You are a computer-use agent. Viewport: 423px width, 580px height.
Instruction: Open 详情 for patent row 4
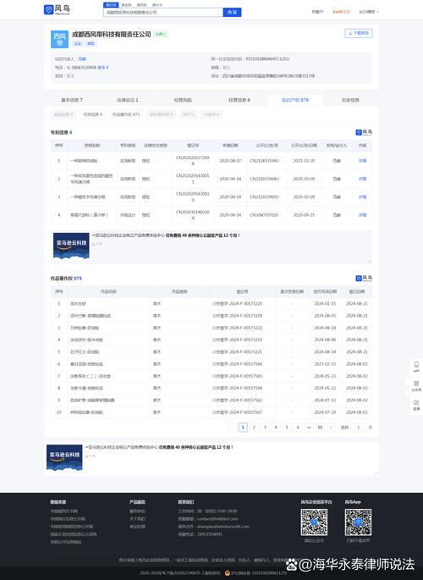(362, 215)
